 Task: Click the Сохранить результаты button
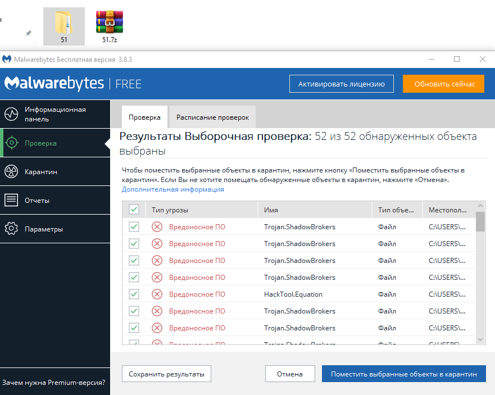pyautogui.click(x=167, y=374)
